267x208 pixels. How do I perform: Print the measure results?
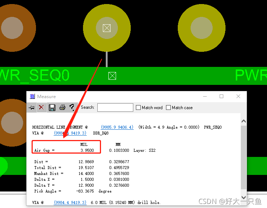[x=62, y=107]
